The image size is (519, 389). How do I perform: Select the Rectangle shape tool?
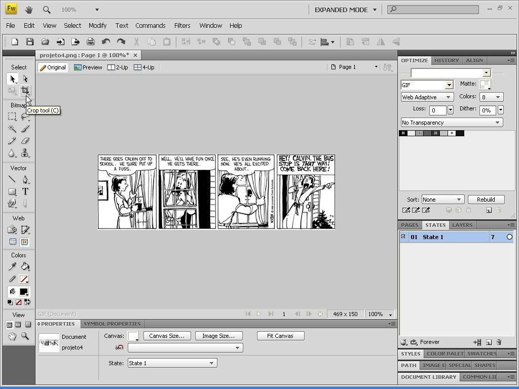pyautogui.click(x=12, y=191)
